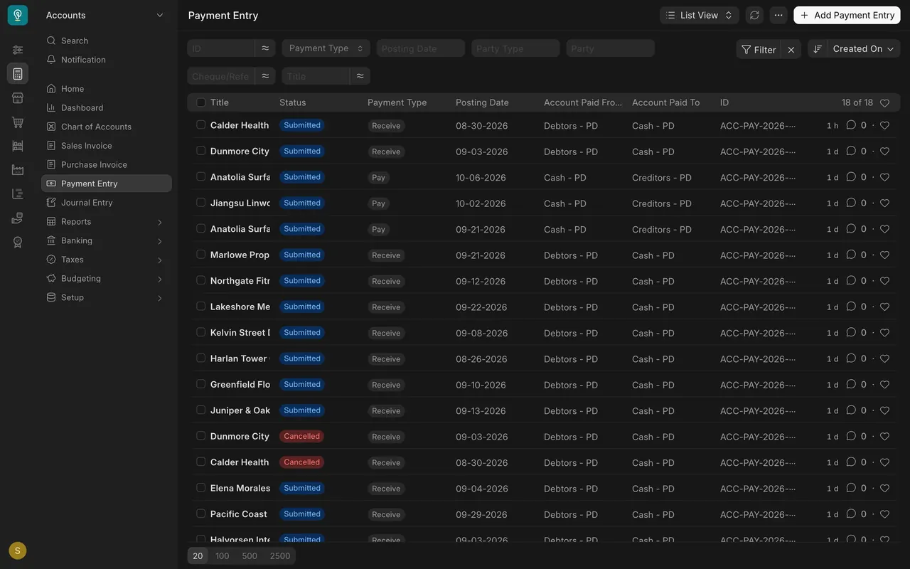The image size is (910, 569).
Task: Go to Sales Invoice in sidebar
Action: coord(106,146)
